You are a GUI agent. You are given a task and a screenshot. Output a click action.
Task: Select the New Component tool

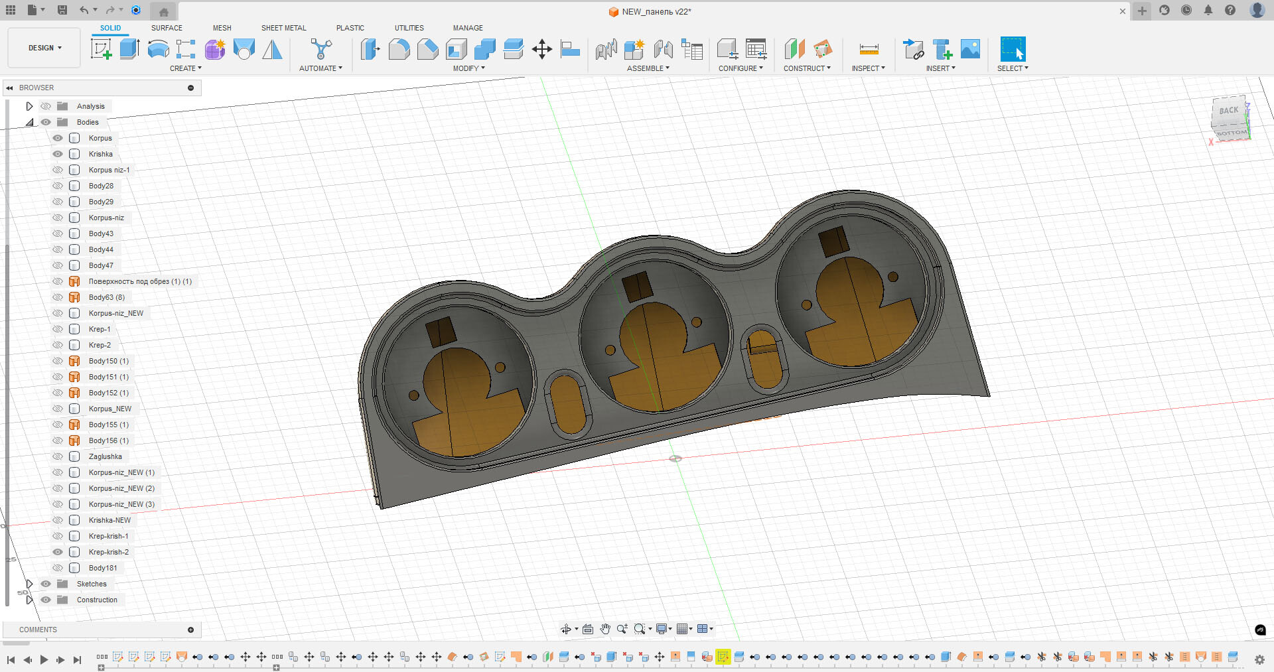[x=634, y=49]
